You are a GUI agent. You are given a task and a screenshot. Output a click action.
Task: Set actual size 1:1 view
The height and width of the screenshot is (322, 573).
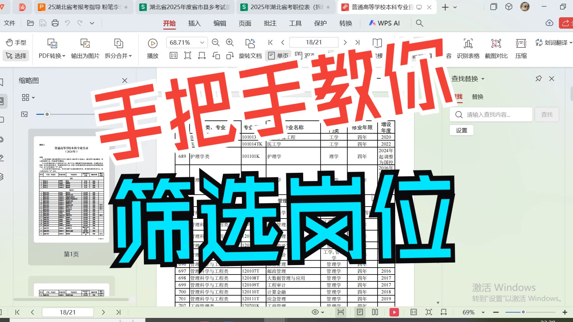click(173, 56)
